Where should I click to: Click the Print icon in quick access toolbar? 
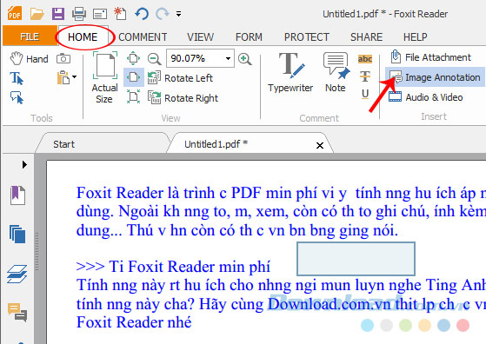click(x=79, y=14)
